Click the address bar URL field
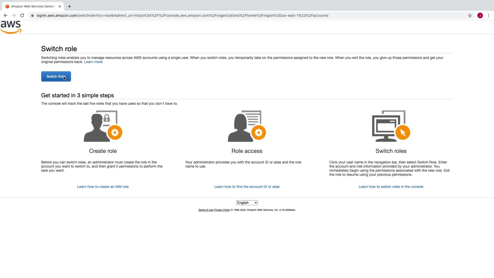Viewport: 494px width, 278px height. point(182,15)
